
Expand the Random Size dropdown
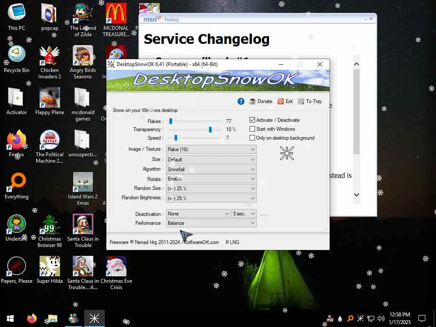(211, 188)
